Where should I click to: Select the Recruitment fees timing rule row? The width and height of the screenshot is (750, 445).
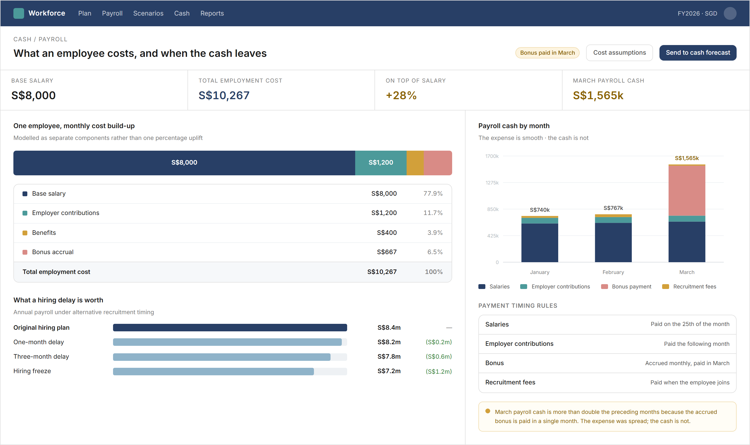click(x=607, y=383)
